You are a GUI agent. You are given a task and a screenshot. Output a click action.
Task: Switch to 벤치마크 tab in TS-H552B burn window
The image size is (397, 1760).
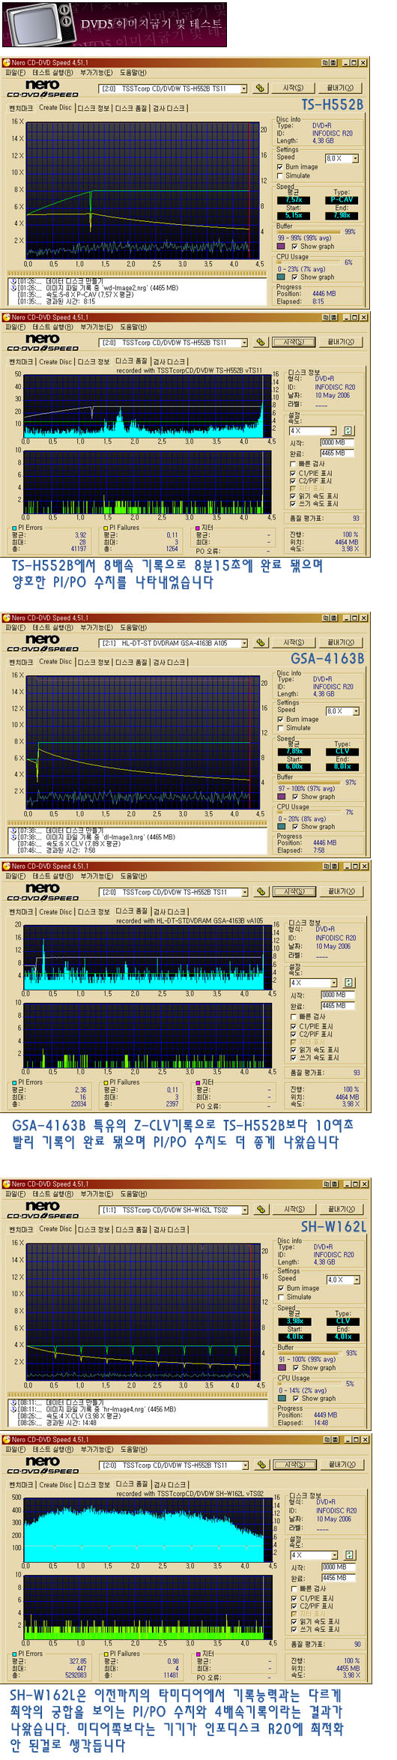20,109
